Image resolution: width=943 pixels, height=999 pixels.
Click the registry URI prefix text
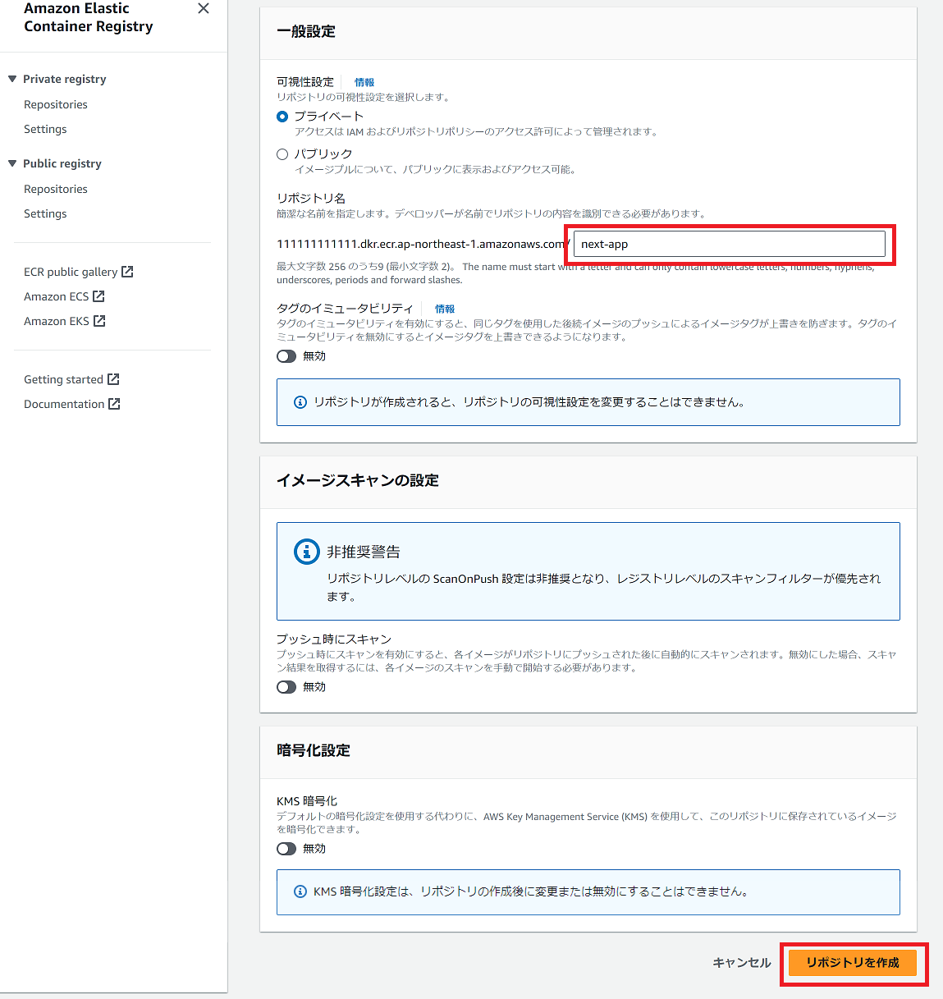(423, 244)
